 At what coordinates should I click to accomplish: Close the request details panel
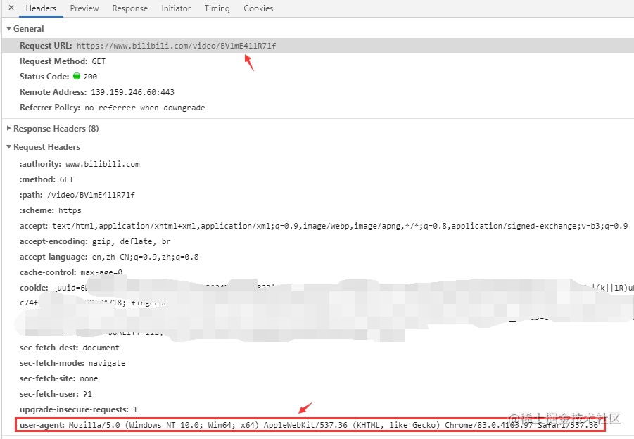(x=11, y=8)
